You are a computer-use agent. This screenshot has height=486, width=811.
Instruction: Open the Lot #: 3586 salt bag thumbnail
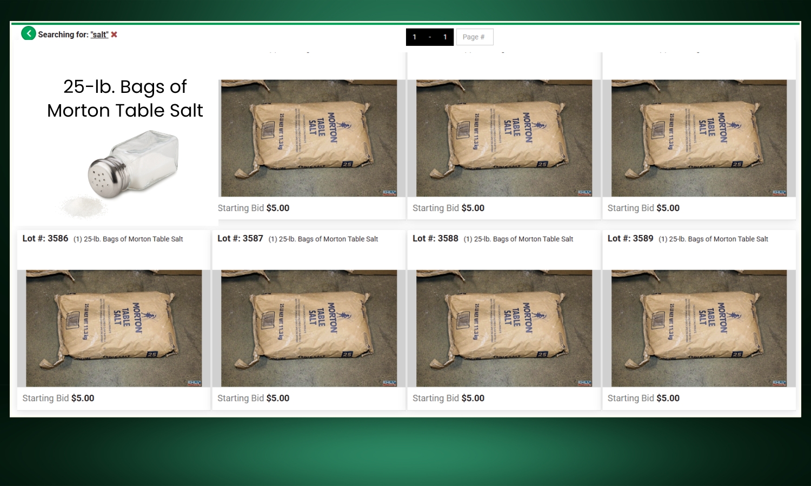[114, 328]
